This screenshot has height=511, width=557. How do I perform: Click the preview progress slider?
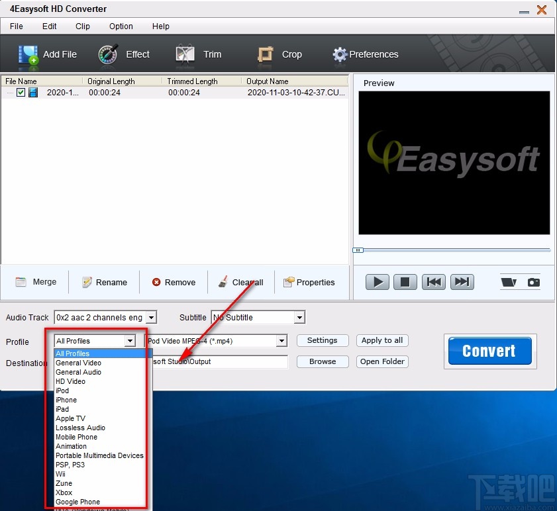click(x=358, y=250)
